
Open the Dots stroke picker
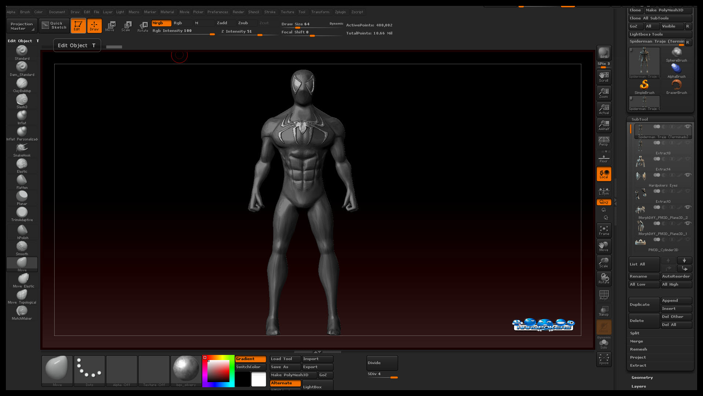coord(89,371)
